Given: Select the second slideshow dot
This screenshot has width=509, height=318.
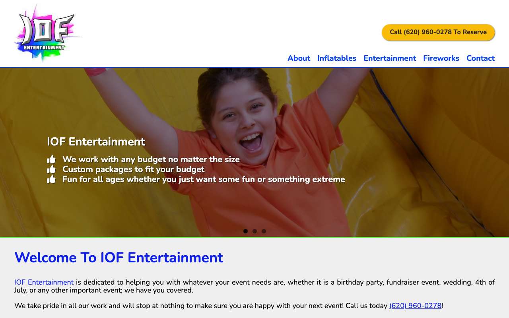Looking at the screenshot, I should point(254,231).
